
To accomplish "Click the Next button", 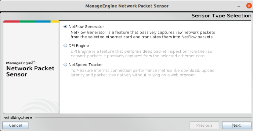I will click(237, 125).
